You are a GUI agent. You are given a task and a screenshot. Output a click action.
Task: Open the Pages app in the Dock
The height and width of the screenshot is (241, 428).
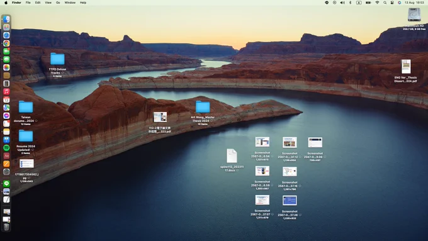click(6, 164)
